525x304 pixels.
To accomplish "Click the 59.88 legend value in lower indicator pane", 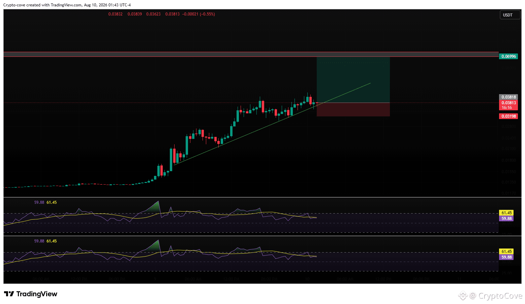I will coord(39,241).
